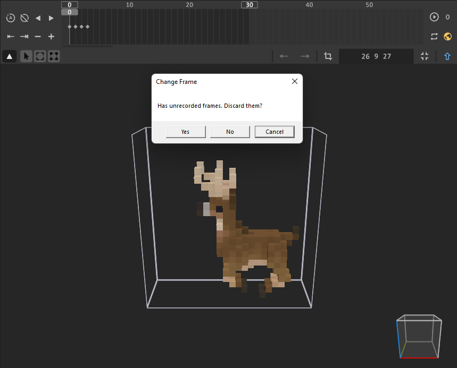Select the transform box tool with handles
The image size is (457, 368).
[x=54, y=56]
